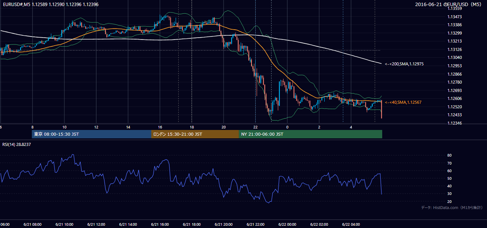
Task: Click hour label 12 under the price chart
Action: click(96, 127)
